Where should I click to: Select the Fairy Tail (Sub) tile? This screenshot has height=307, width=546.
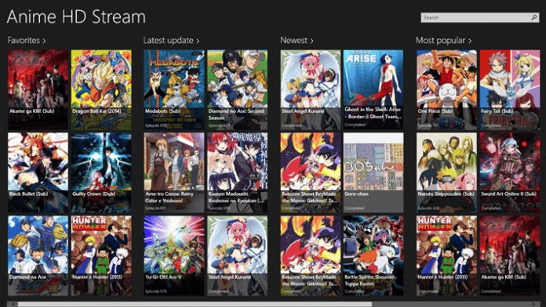pos(510,90)
